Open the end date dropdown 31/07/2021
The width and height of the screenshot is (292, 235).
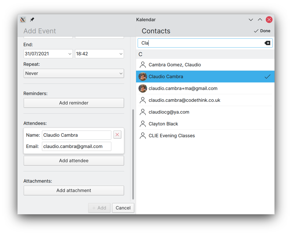48,54
